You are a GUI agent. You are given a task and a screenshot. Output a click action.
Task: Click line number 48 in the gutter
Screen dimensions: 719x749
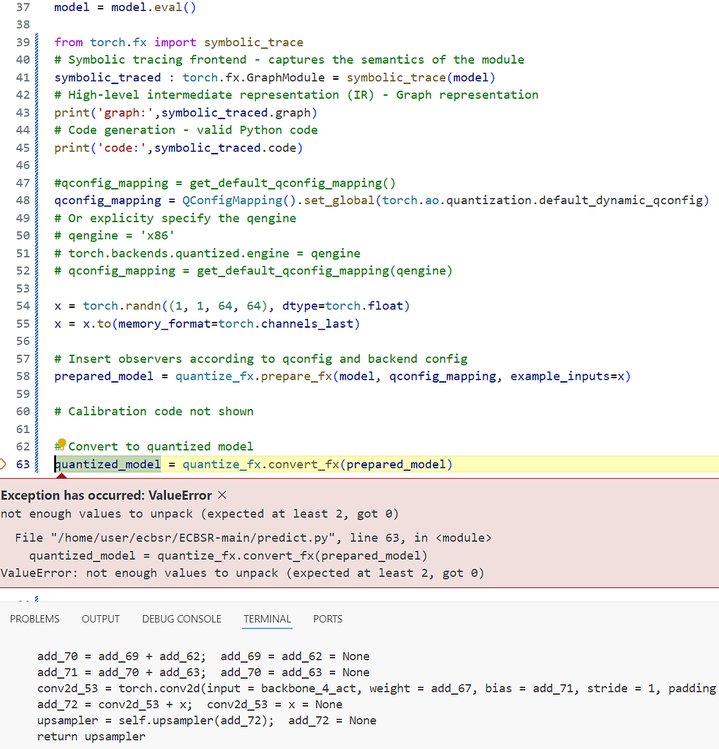[23, 200]
